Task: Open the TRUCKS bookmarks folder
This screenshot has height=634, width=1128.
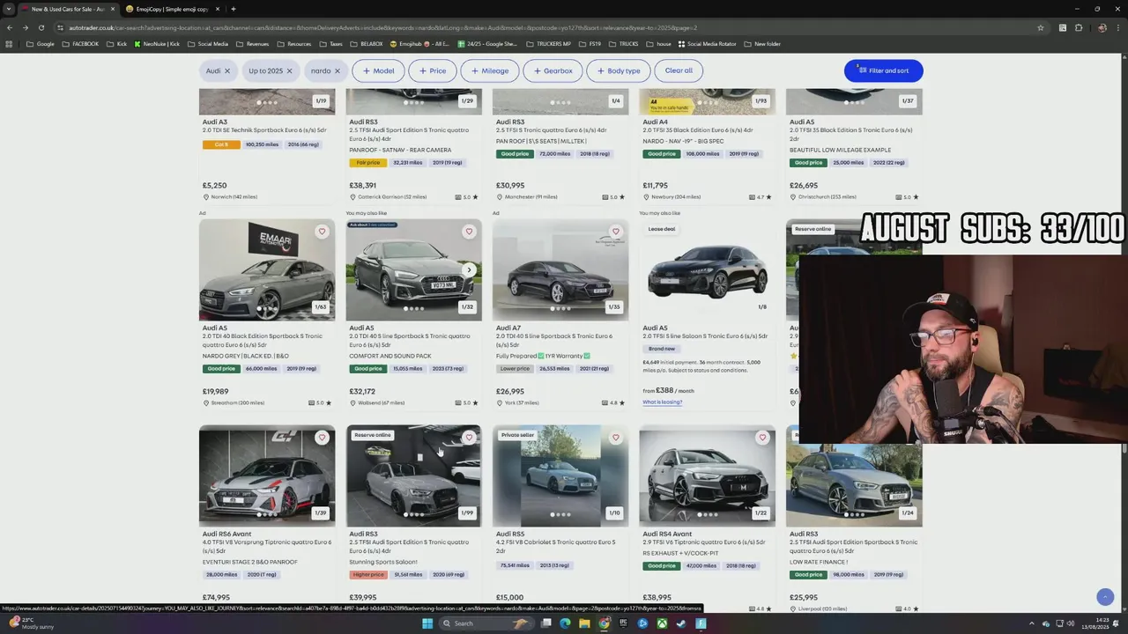Action: [623, 44]
